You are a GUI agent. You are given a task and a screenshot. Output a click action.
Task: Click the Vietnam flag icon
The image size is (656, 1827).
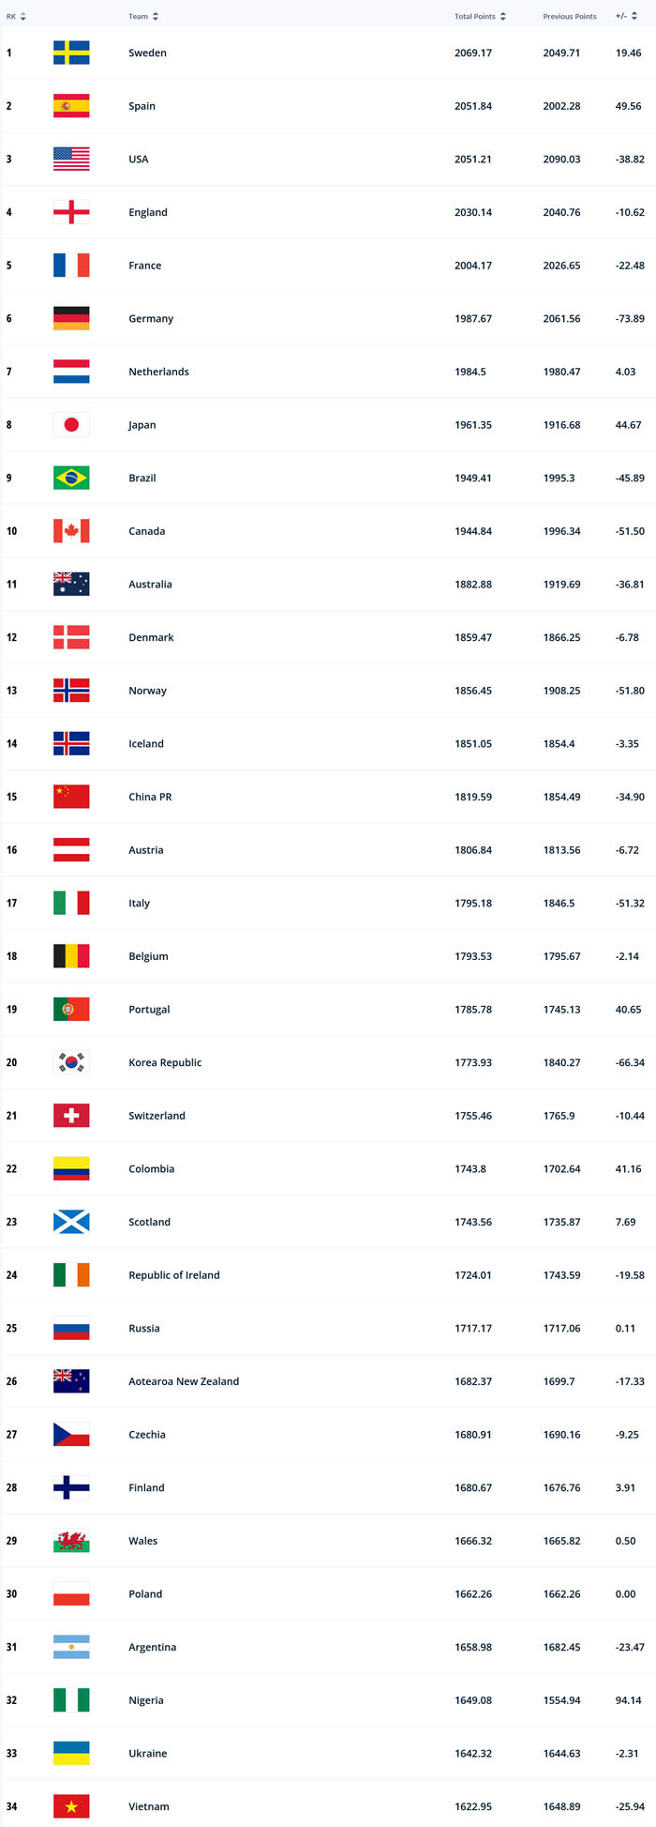click(x=71, y=1806)
